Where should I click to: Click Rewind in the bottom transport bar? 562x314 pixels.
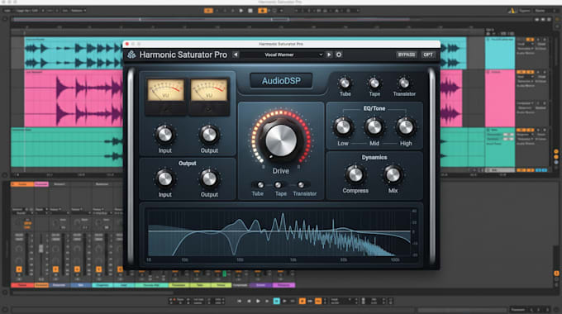(x=249, y=301)
